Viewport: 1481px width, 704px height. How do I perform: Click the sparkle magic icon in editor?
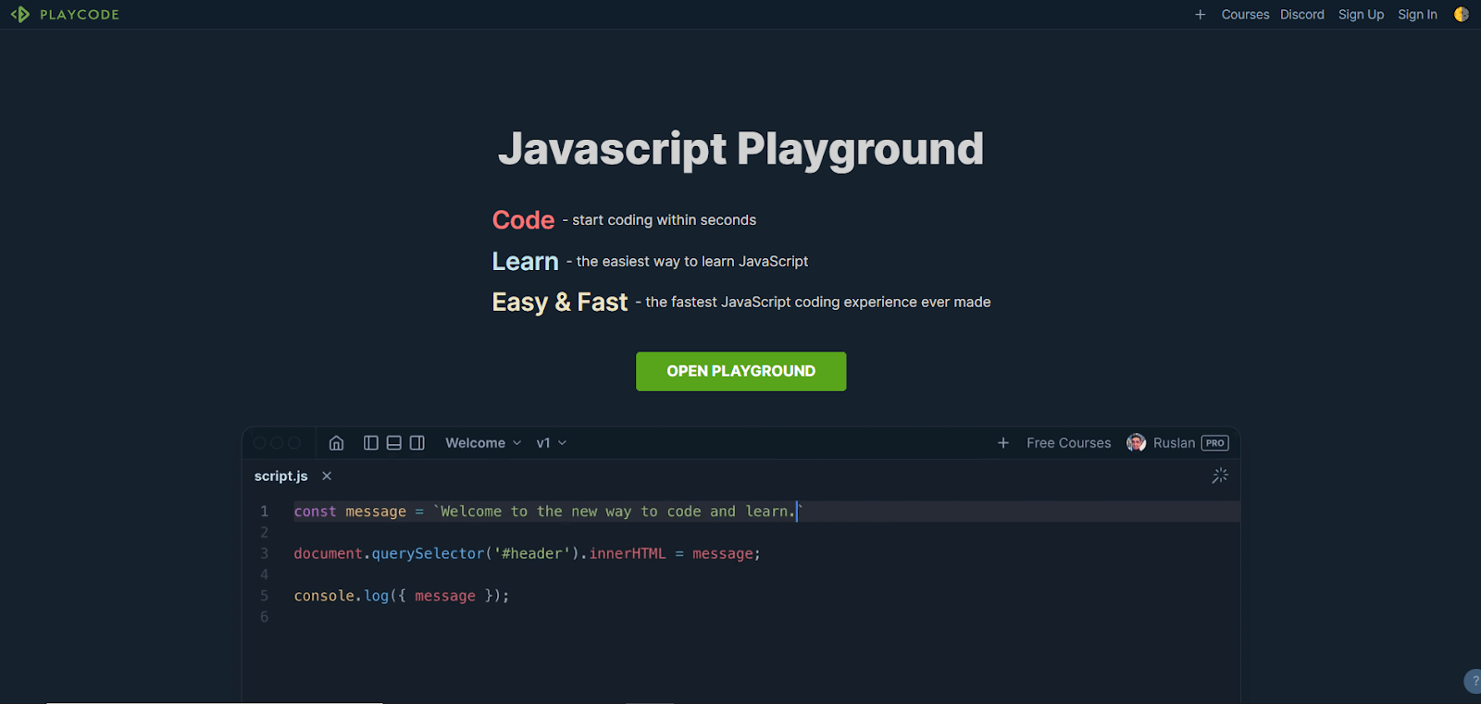(1220, 476)
